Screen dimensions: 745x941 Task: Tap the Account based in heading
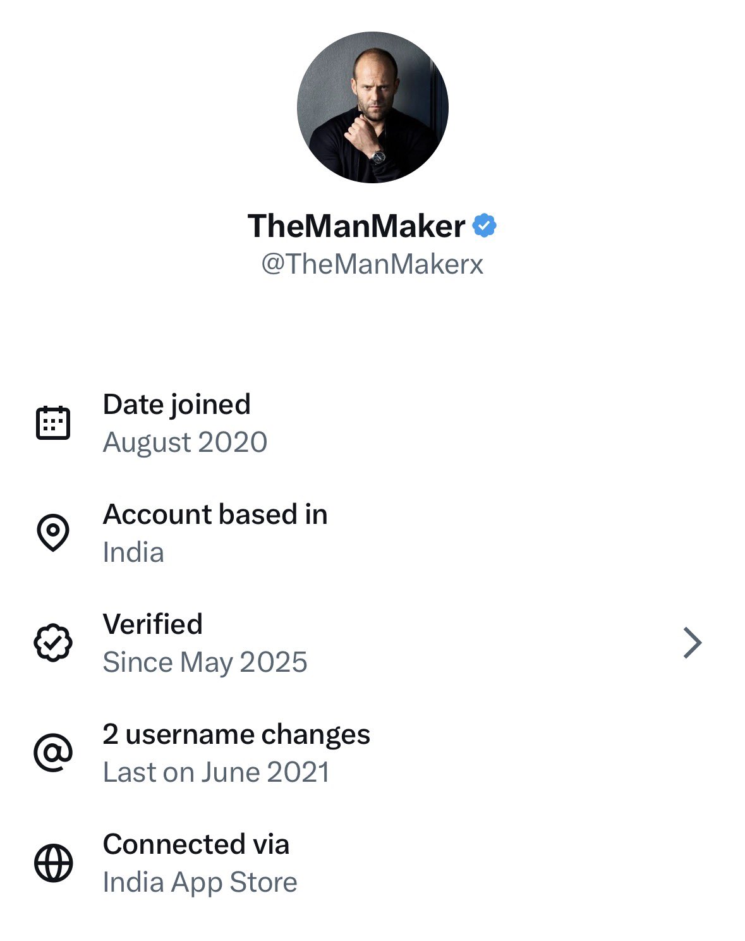coord(215,514)
